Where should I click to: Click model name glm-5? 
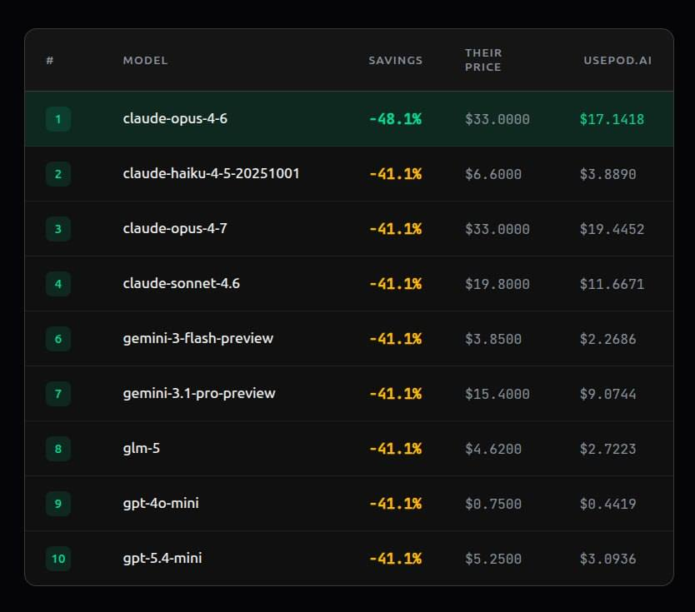point(142,449)
